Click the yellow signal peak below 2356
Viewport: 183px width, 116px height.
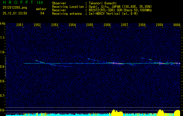pyautogui.click(x=117, y=113)
